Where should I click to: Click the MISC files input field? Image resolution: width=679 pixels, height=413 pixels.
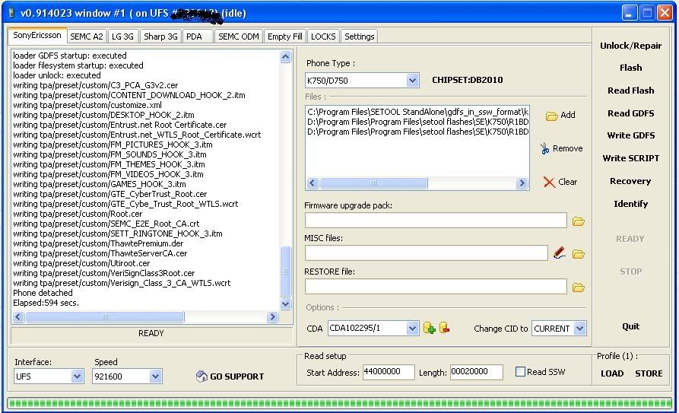click(426, 253)
